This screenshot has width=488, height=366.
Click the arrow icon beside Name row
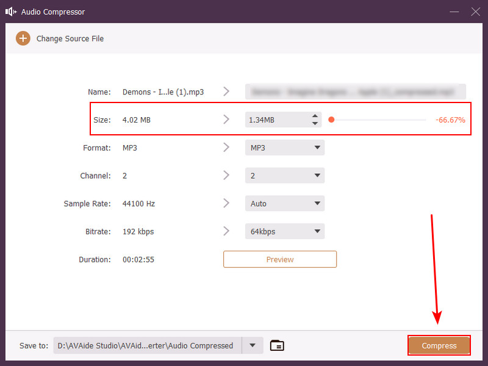(226, 91)
